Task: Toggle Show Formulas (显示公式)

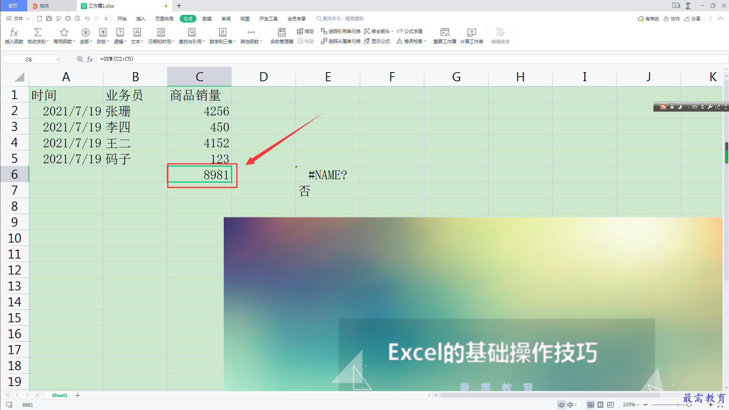Action: (x=377, y=41)
